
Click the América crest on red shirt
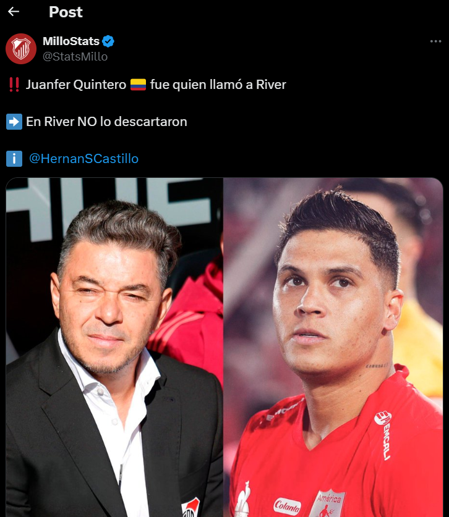pos(328,503)
